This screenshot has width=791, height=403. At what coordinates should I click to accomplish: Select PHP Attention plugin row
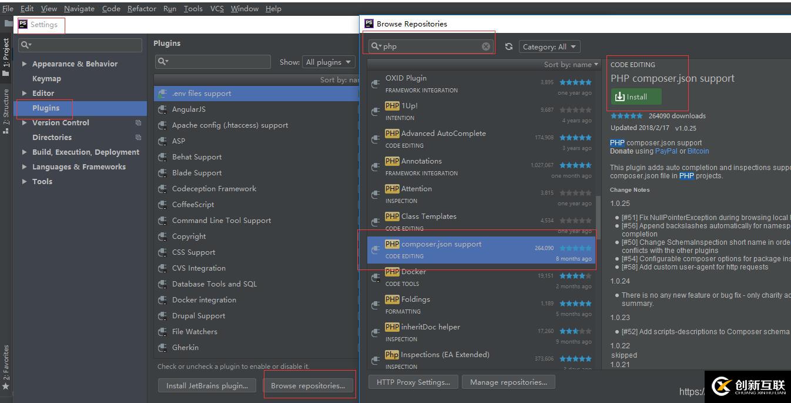pos(481,195)
